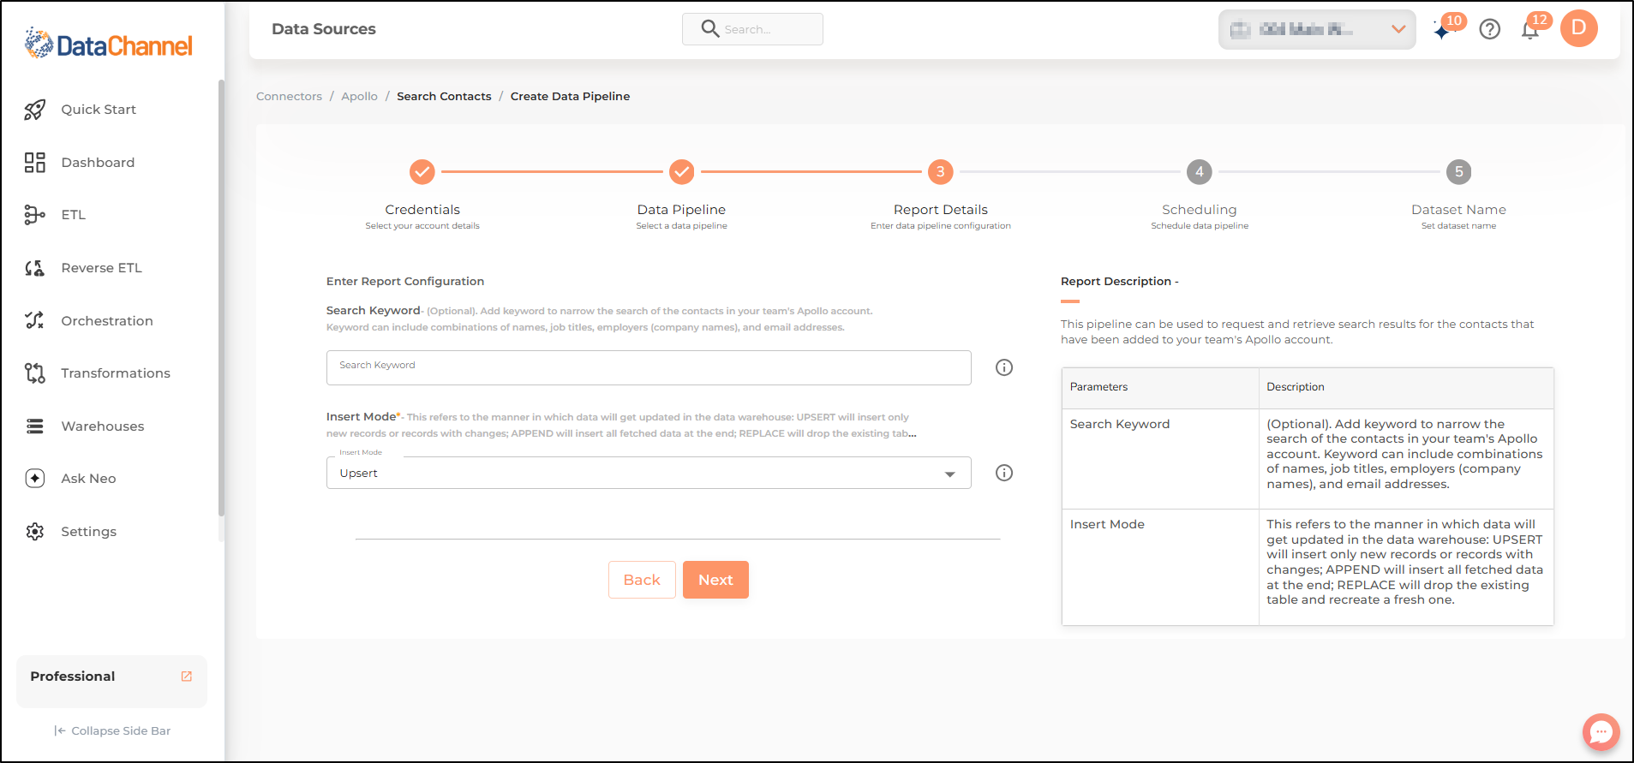The width and height of the screenshot is (1634, 763).
Task: Open the Transformations menu item
Action: tap(116, 373)
